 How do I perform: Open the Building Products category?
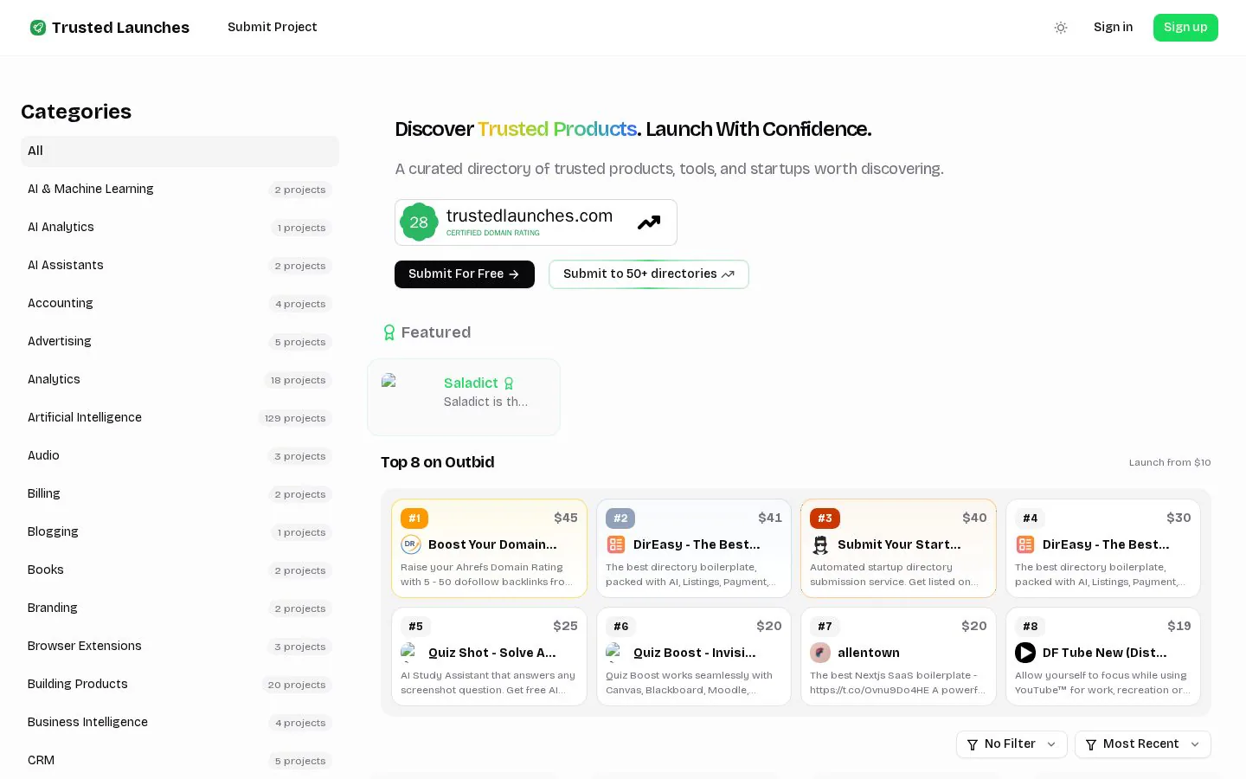click(180, 684)
